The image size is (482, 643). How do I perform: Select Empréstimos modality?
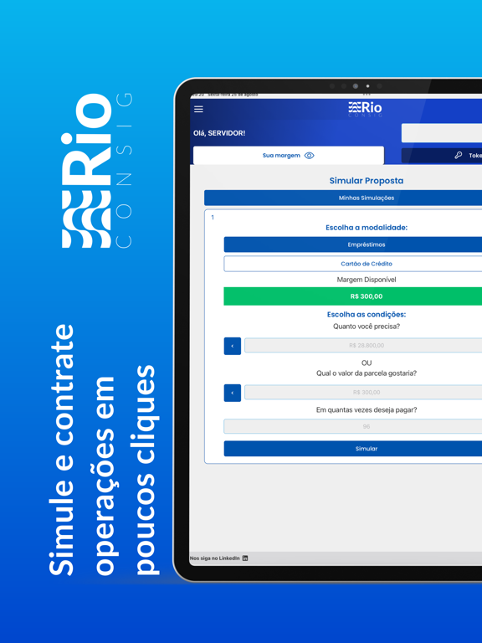[x=353, y=244]
